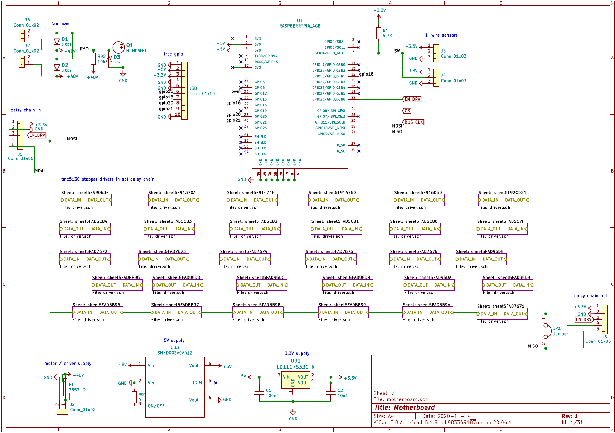Select the U1 RASPBERRYPI4_4GB symbol body

pos(300,99)
